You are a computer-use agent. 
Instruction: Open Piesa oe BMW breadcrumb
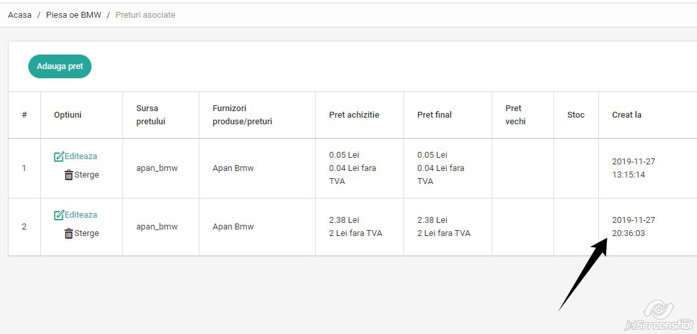click(73, 15)
